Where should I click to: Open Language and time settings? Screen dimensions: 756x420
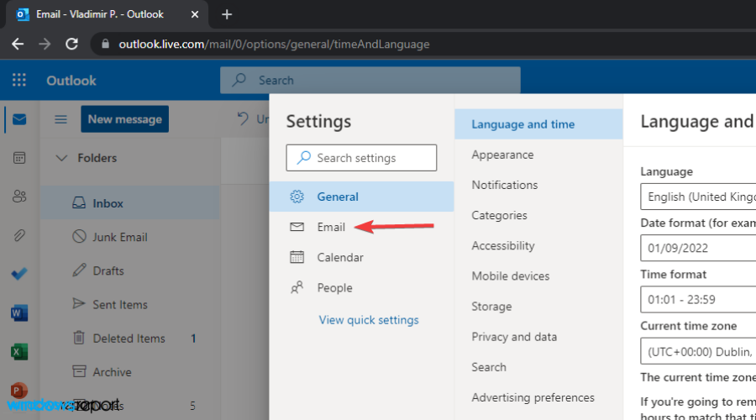coord(538,124)
